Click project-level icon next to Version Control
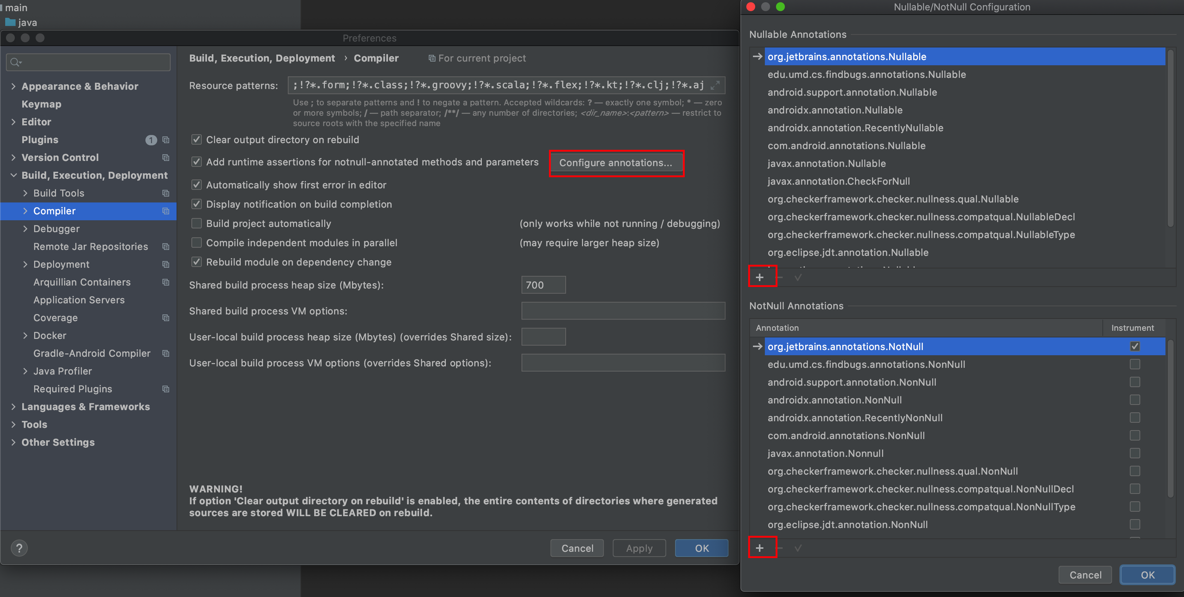Screen dimensions: 1184x597 pos(166,158)
